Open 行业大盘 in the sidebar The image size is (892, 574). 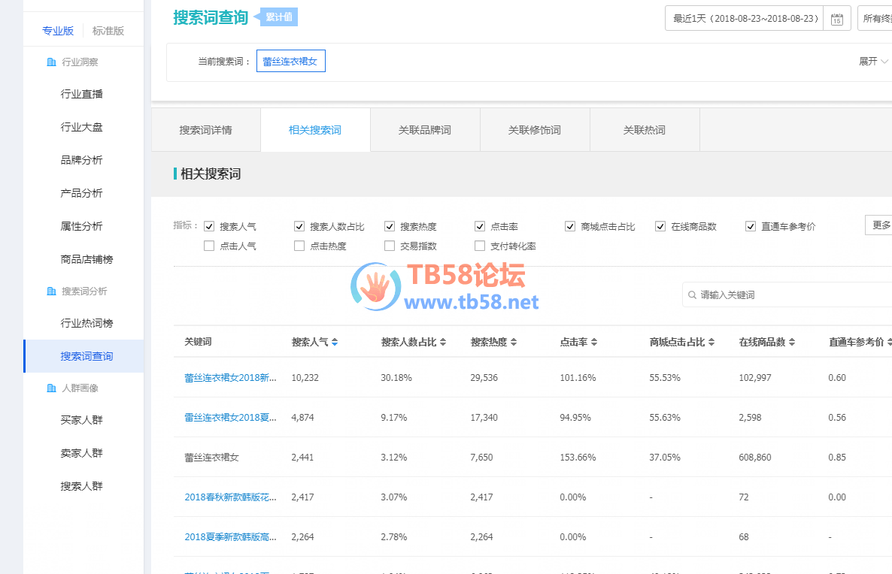[x=82, y=127]
